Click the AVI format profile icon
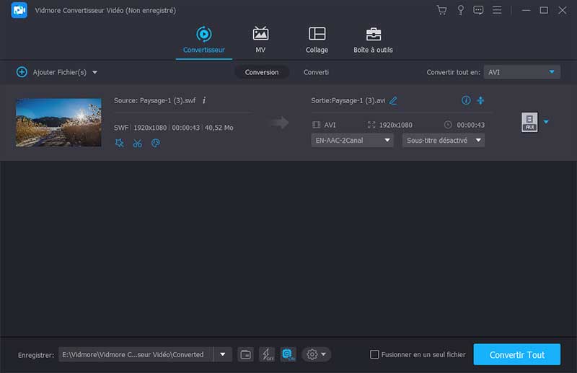This screenshot has height=373, width=577. click(x=529, y=123)
